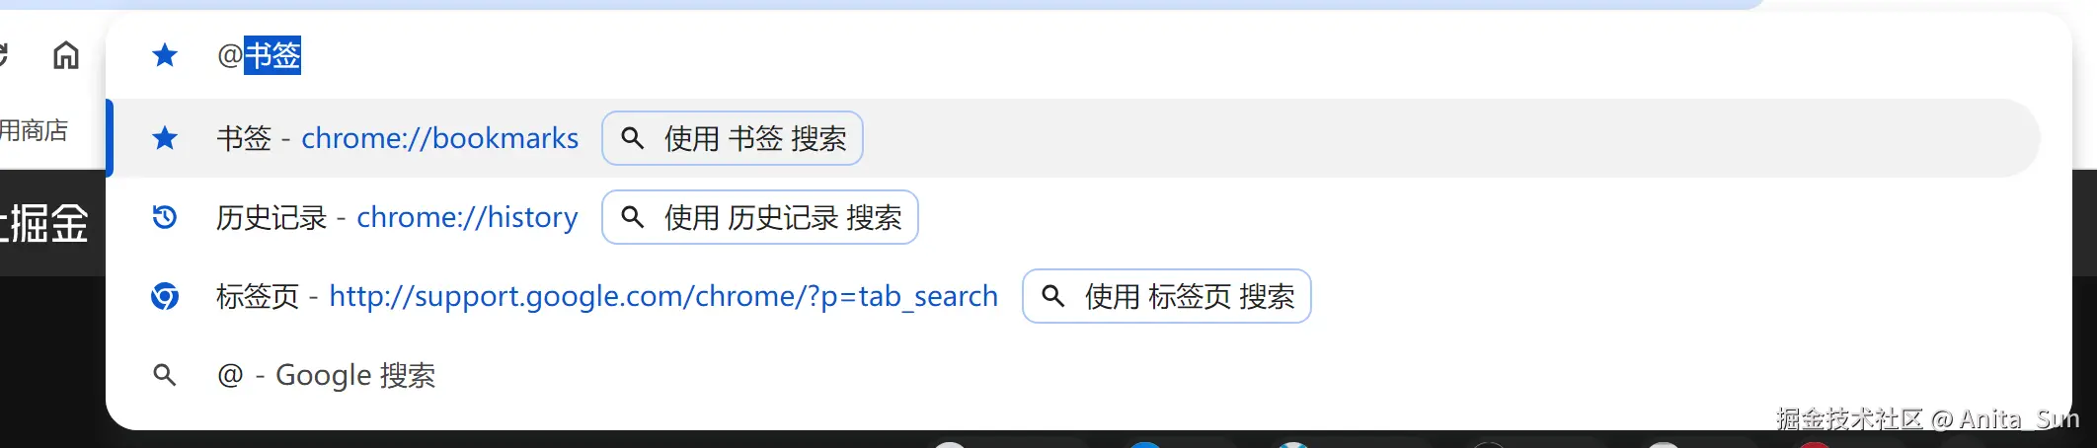Click the 使用 书签 搜索 button
Image resolution: width=2097 pixels, height=448 pixels.
[733, 138]
